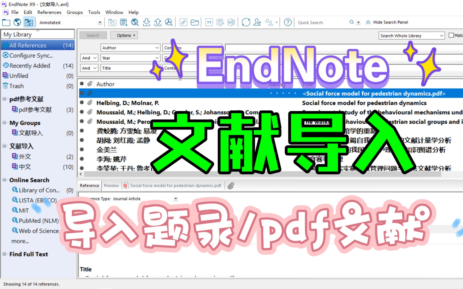The width and height of the screenshot is (463, 289).
Task: Open Online Search globe magnifier icon
Action: 135,22
